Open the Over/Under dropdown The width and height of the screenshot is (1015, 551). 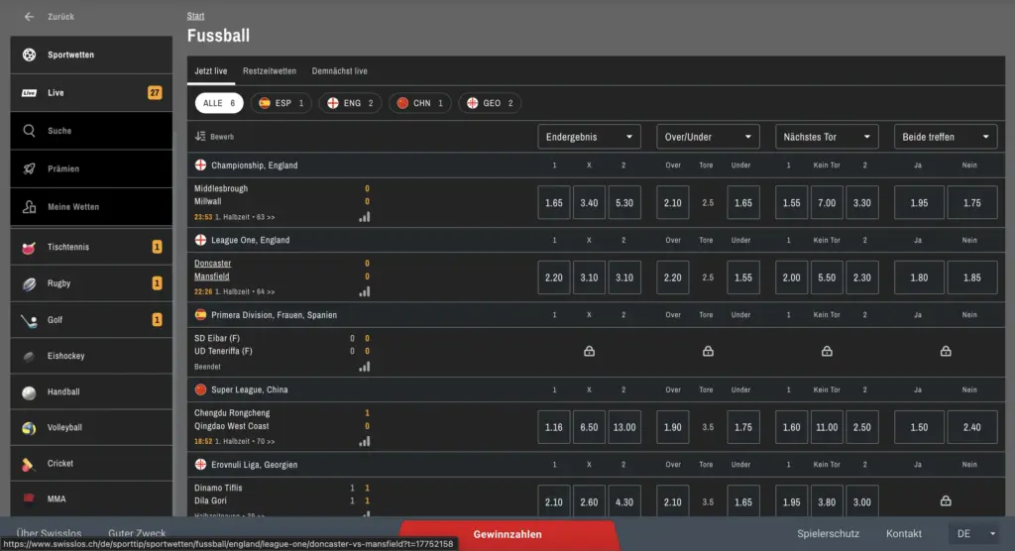click(708, 137)
